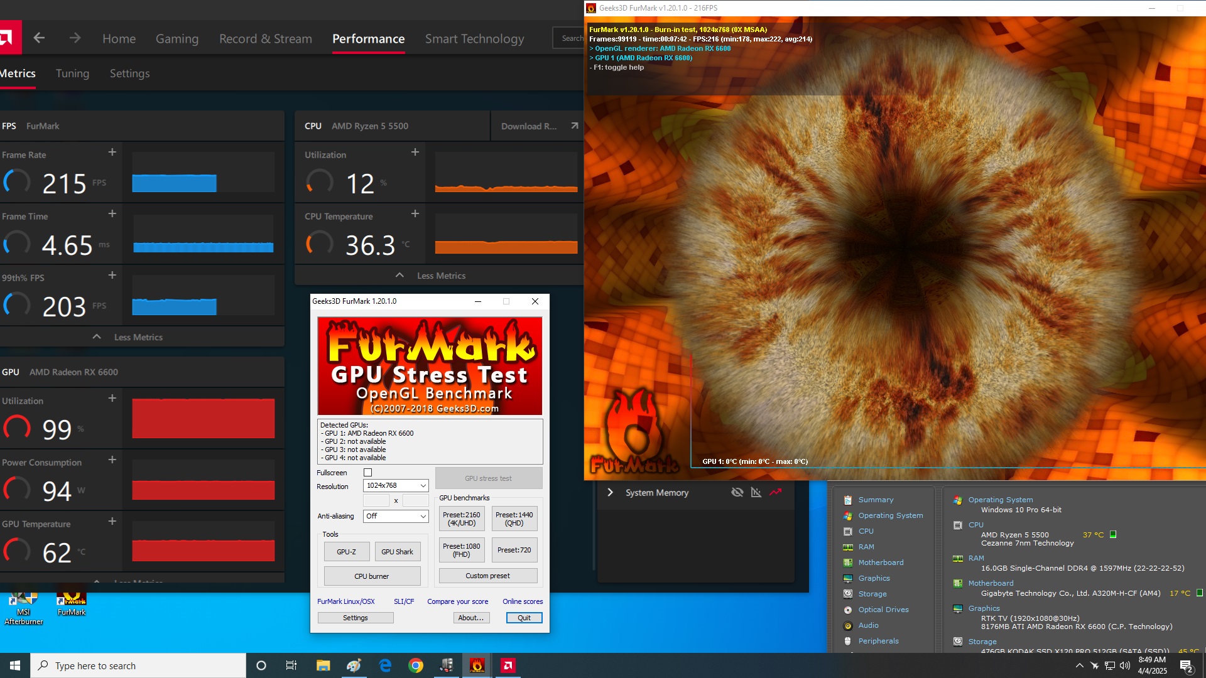The width and height of the screenshot is (1206, 678).
Task: Expand the System Memory section
Action: 610,492
